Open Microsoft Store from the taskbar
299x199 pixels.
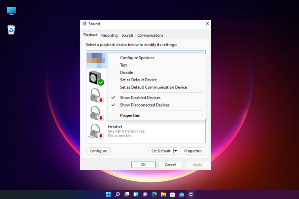click(x=172, y=194)
